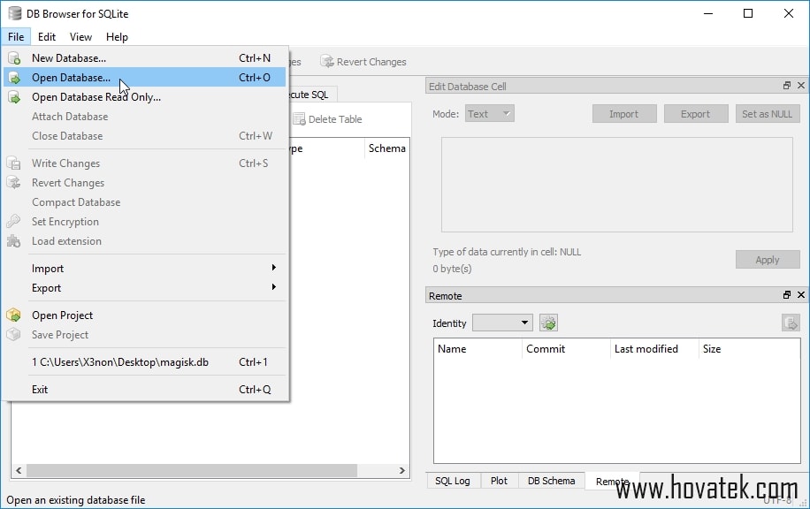
Task: Click the Open Project box icon
Action: coord(14,315)
